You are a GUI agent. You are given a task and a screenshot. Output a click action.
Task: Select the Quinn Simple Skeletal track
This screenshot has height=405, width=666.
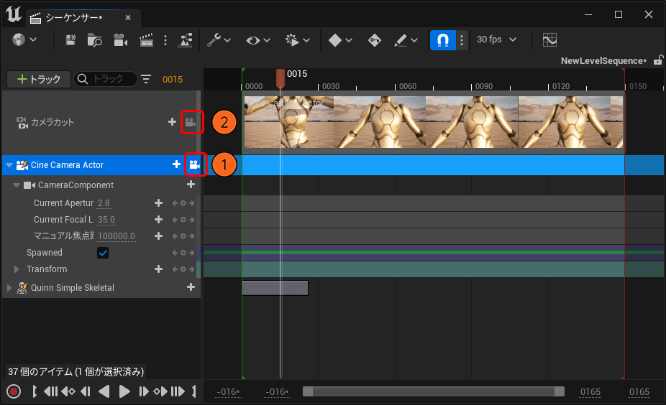(x=72, y=288)
